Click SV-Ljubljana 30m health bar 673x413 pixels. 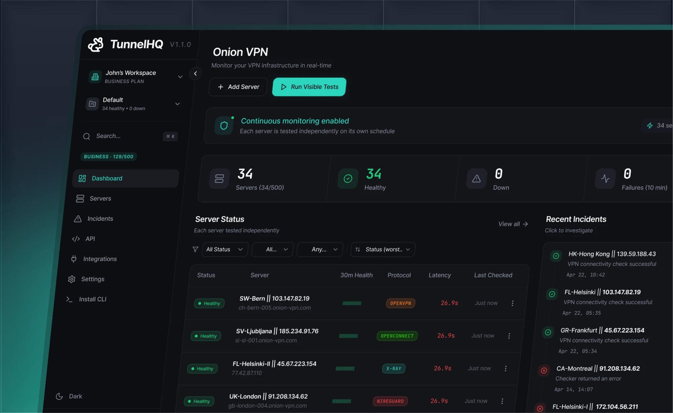[348, 336]
